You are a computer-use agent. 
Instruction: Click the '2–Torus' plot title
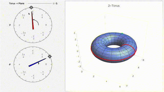(x=114, y=6)
